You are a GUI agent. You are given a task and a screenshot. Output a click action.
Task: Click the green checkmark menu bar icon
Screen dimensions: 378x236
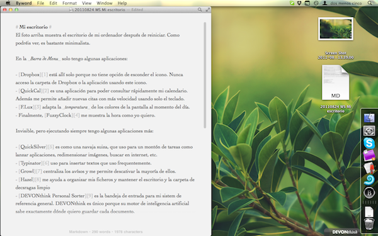[292, 3]
